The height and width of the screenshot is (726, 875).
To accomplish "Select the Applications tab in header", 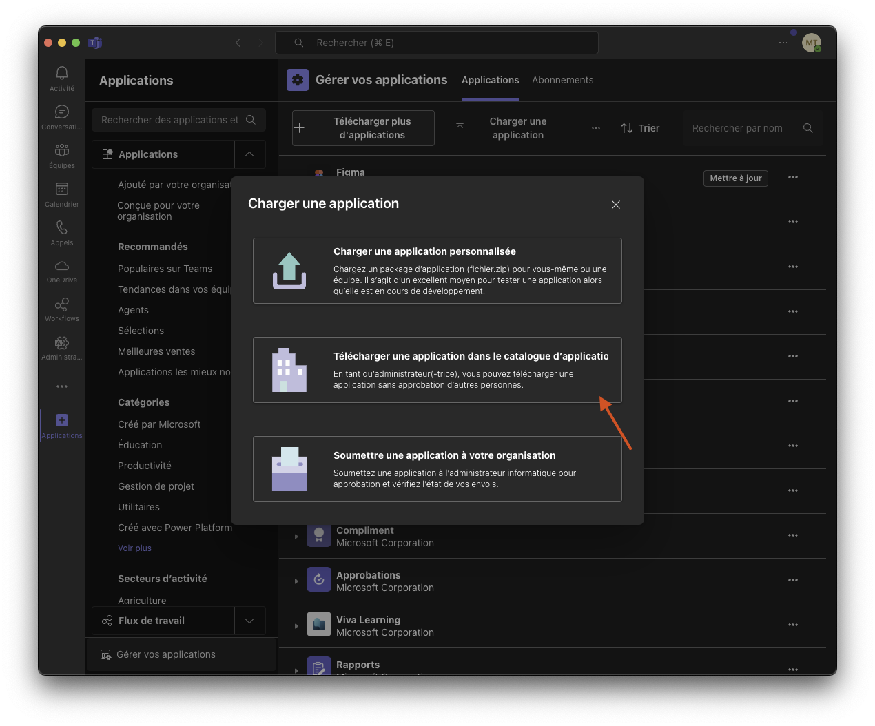I will coord(490,80).
